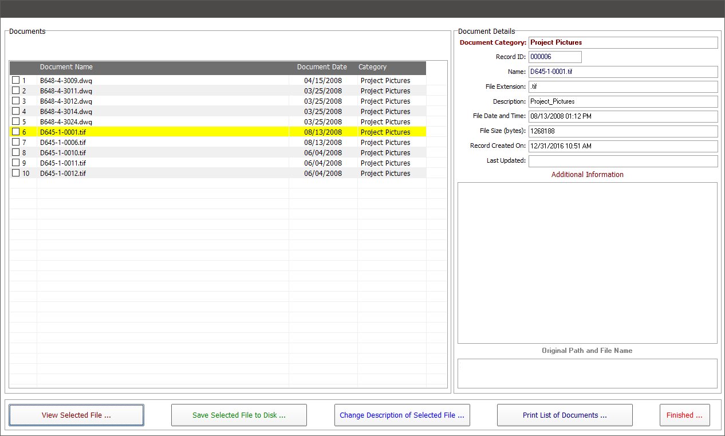Tick checkbox on row 3 B648-4-3012.dwg

[x=16, y=101]
